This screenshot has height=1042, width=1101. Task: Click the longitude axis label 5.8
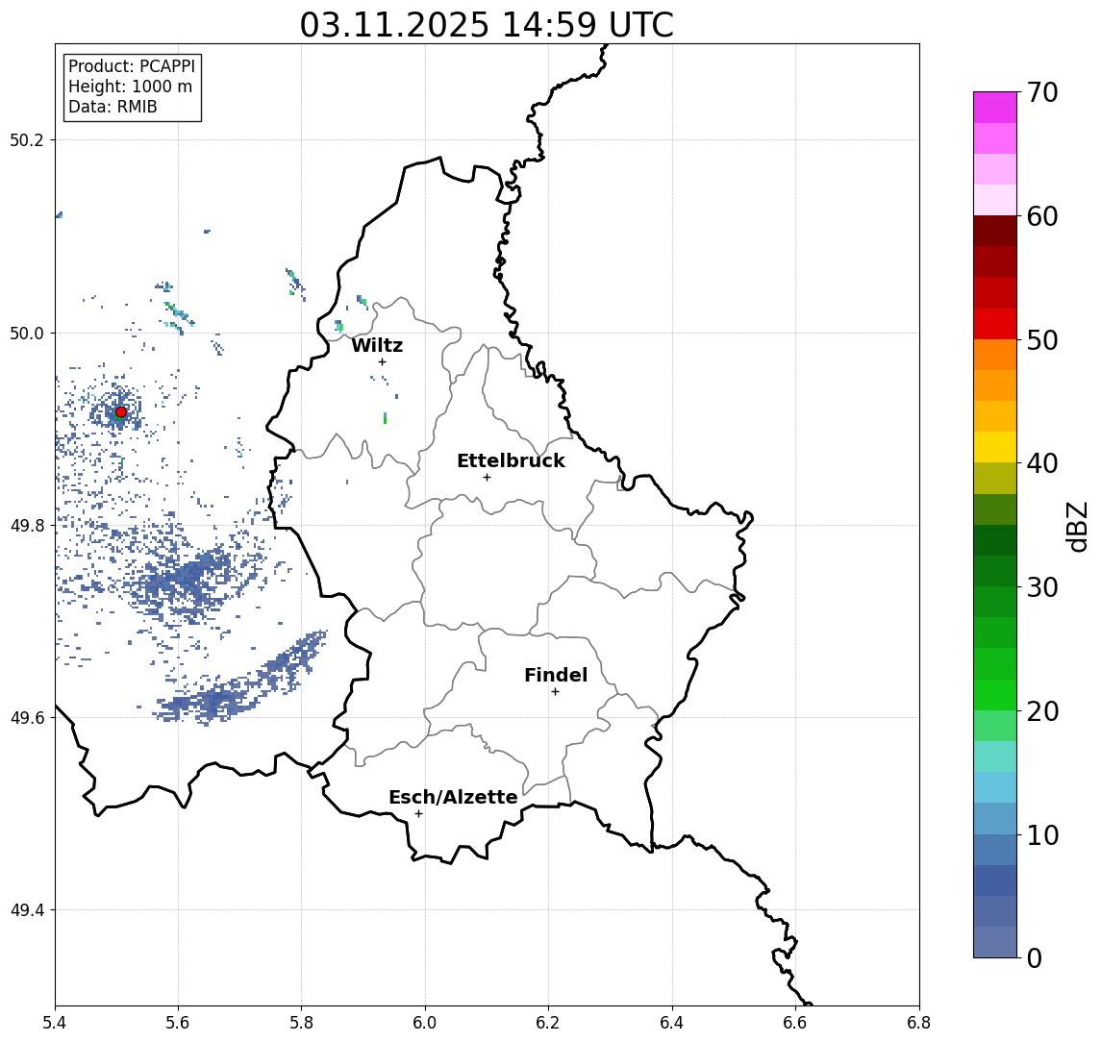pyautogui.click(x=302, y=1023)
